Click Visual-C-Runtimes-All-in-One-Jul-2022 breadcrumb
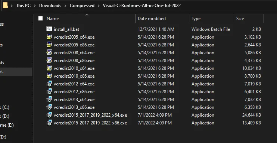The width and height of the screenshot is (277, 143). 142,6
